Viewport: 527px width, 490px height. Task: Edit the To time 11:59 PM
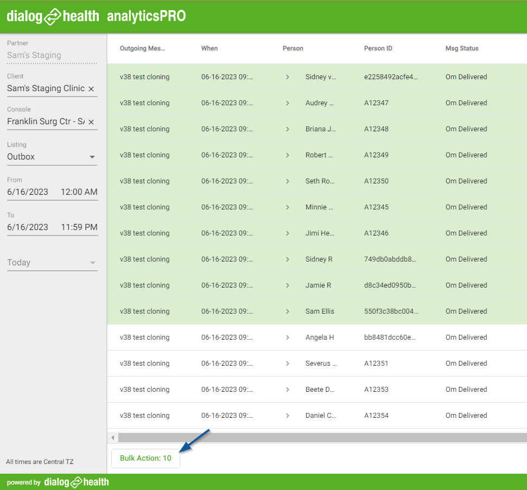tap(79, 227)
